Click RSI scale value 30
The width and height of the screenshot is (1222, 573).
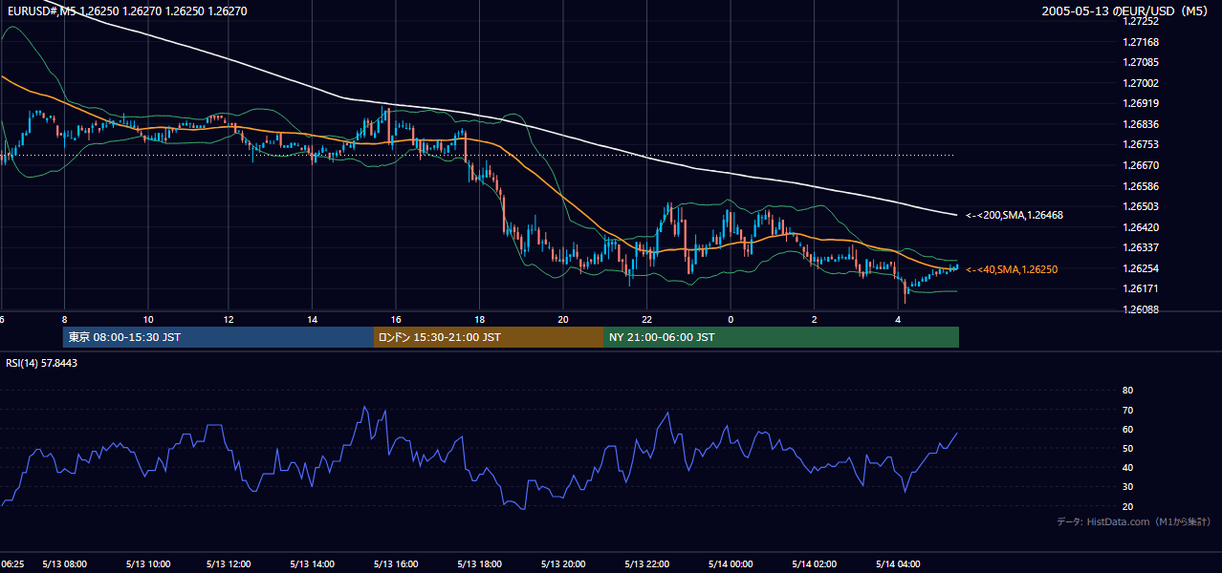click(1127, 487)
